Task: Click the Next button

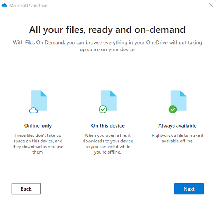Action: pyautogui.click(x=189, y=188)
